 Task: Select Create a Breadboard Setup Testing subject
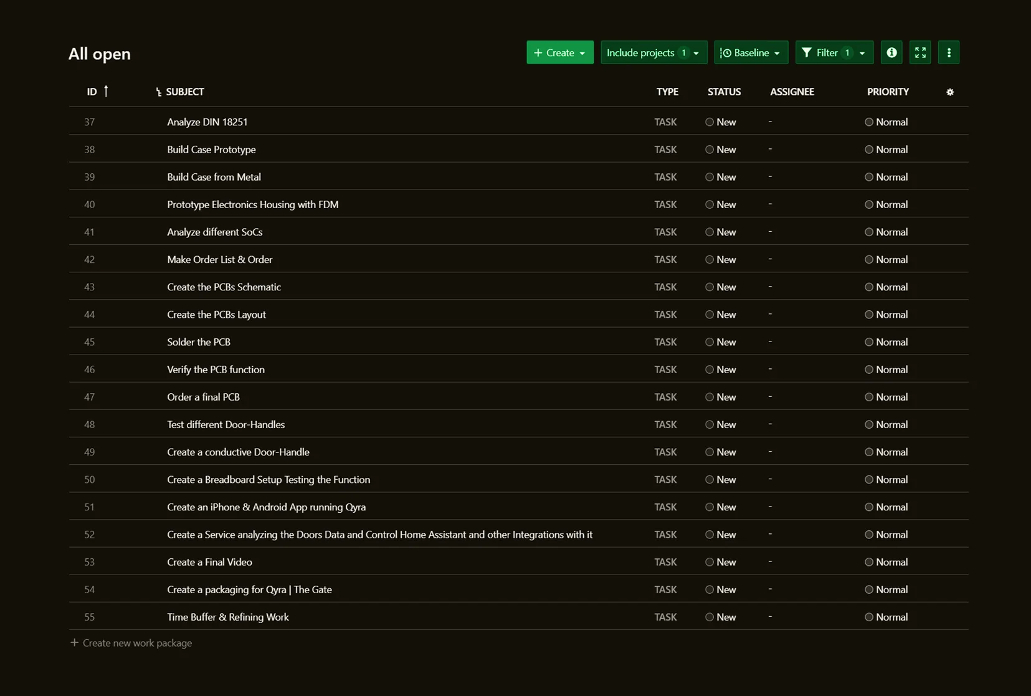(x=268, y=480)
